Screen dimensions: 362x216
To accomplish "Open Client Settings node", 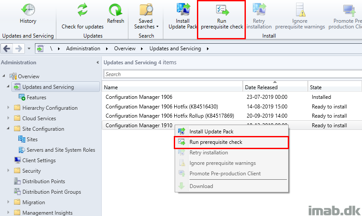I will point(39,160).
